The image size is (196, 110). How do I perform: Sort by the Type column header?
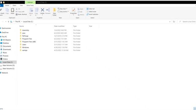tap(75, 26)
